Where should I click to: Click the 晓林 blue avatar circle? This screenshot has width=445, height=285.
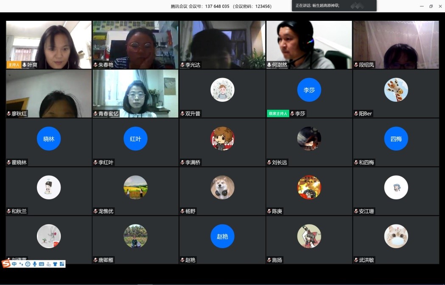(x=49, y=139)
